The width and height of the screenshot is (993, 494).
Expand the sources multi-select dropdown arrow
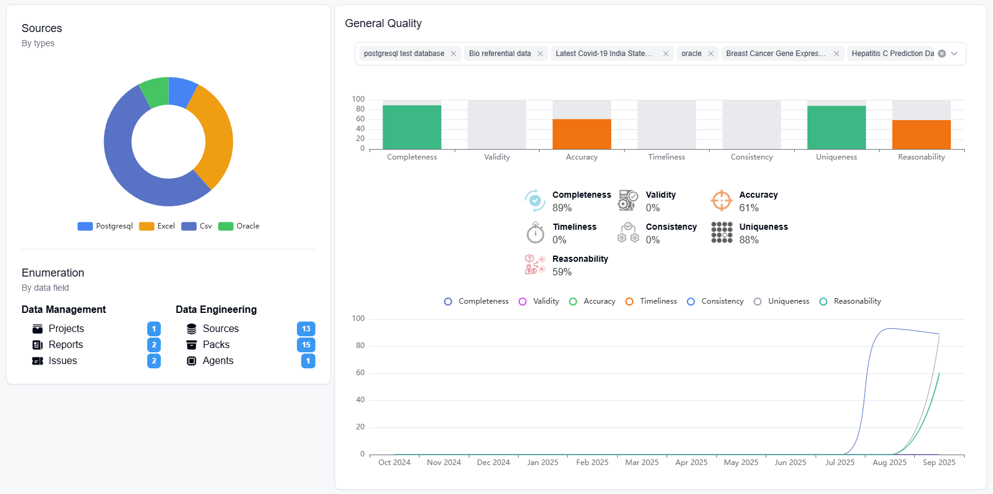click(x=954, y=54)
